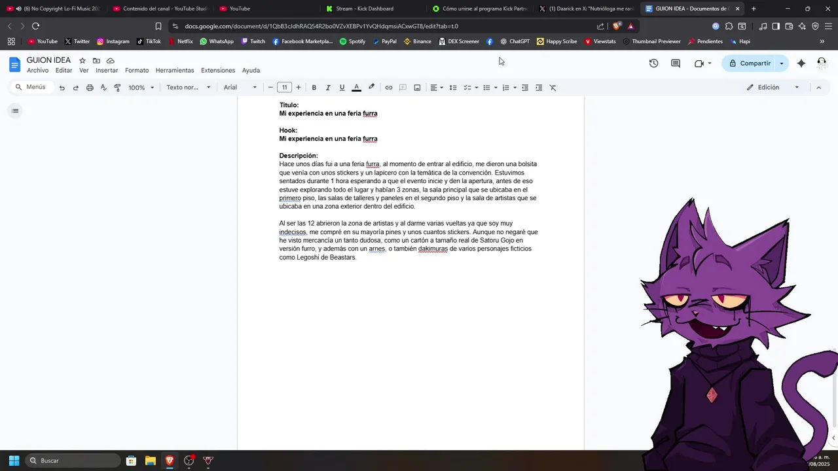The height and width of the screenshot is (471, 838).
Task: Decrease indent of paragraph
Action: click(525, 88)
